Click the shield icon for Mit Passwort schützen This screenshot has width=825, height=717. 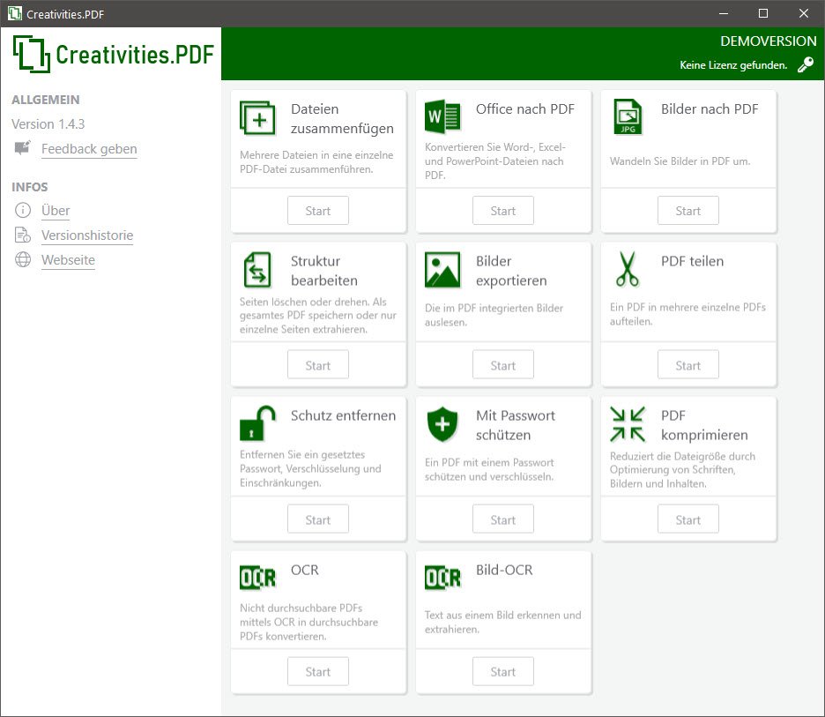tap(442, 424)
